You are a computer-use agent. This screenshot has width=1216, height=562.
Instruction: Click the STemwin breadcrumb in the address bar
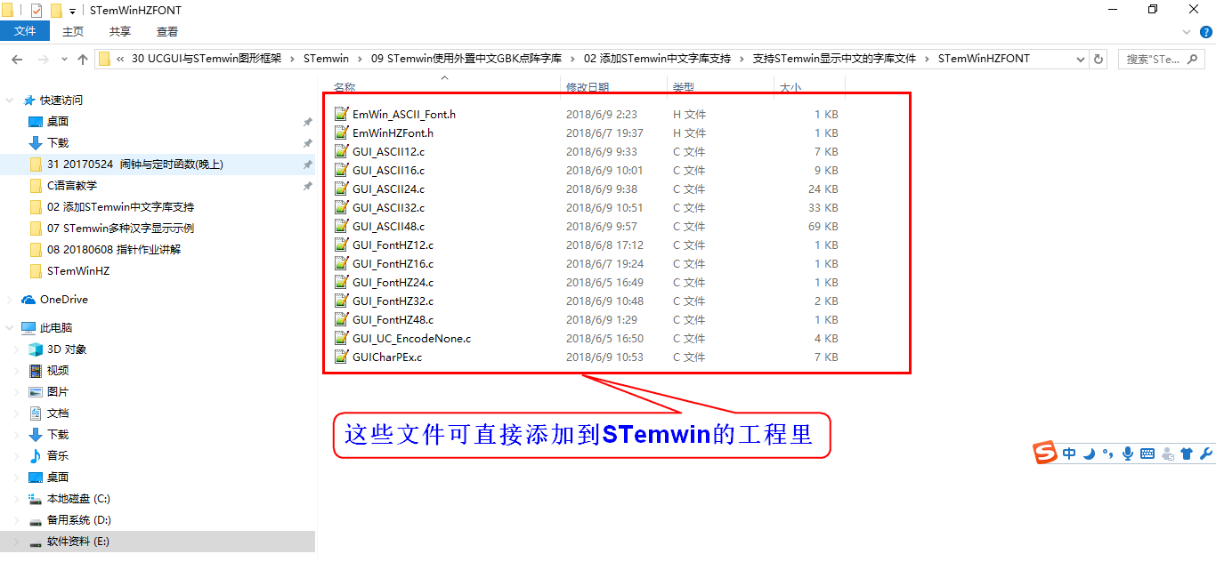326,59
